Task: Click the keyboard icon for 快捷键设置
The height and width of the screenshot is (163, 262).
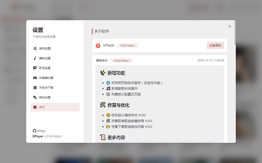Action: pos(35,78)
